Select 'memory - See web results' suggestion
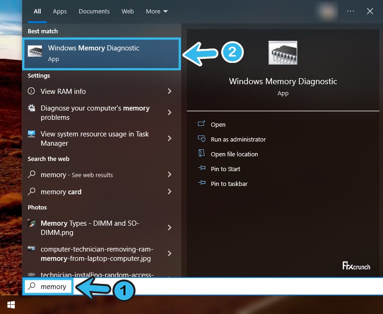 click(102, 175)
